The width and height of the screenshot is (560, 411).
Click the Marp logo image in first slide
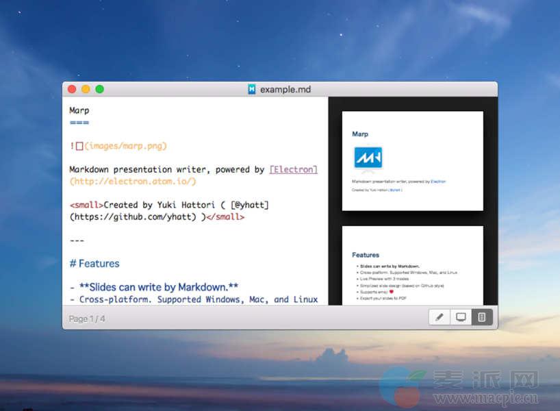pos(368,158)
